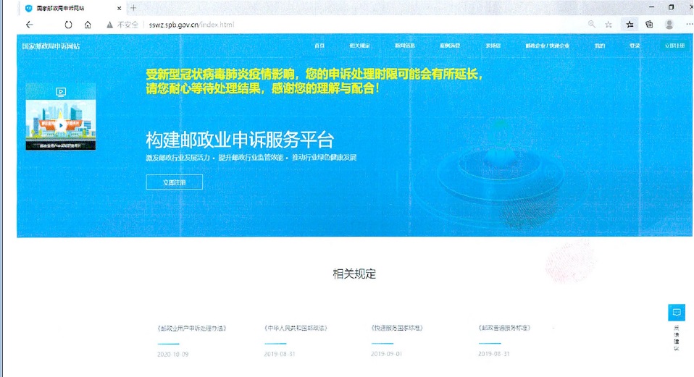694x377 pixels.
Task: Reload the page with the refresh icon
Action: point(68,24)
